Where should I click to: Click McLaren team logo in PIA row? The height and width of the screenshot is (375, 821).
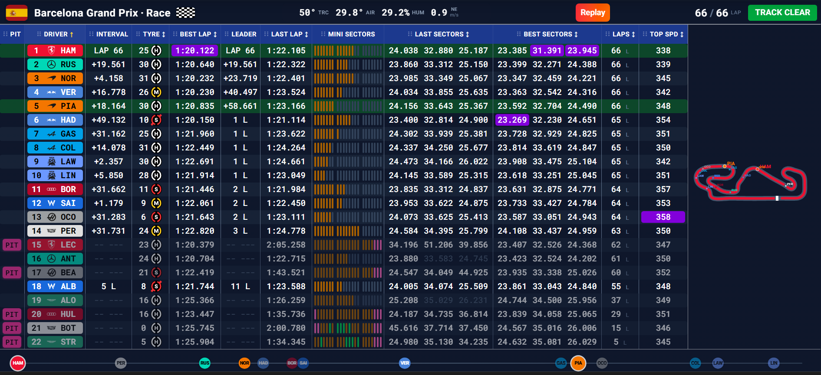click(x=52, y=106)
